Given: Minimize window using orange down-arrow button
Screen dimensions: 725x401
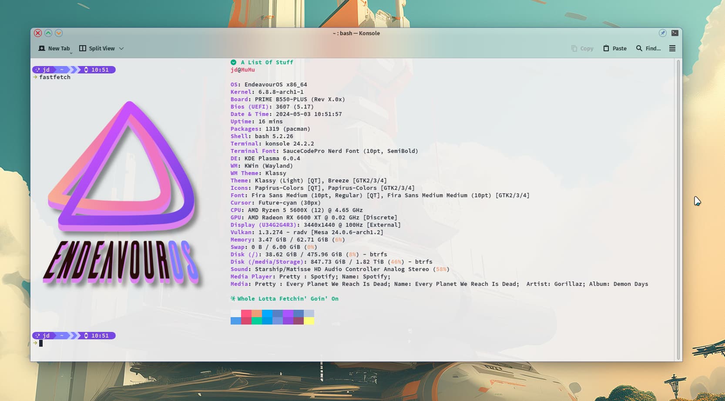Looking at the screenshot, I should click(59, 33).
